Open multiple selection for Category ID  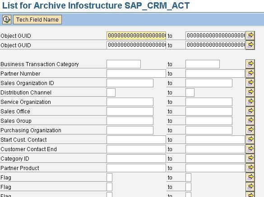click(x=250, y=158)
